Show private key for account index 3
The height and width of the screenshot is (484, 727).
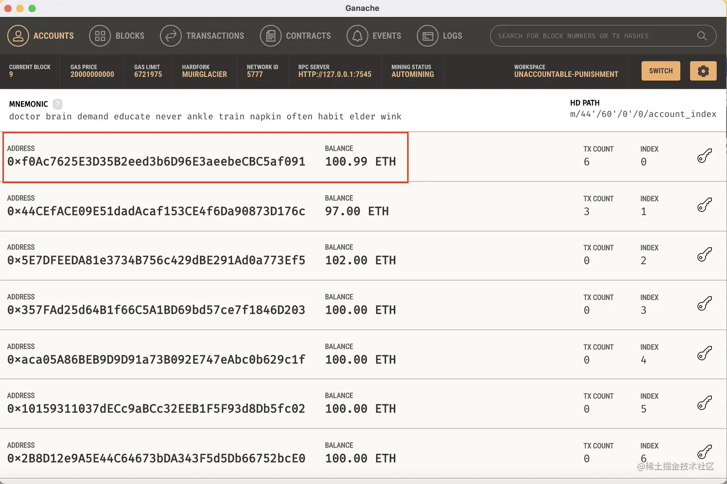point(704,304)
